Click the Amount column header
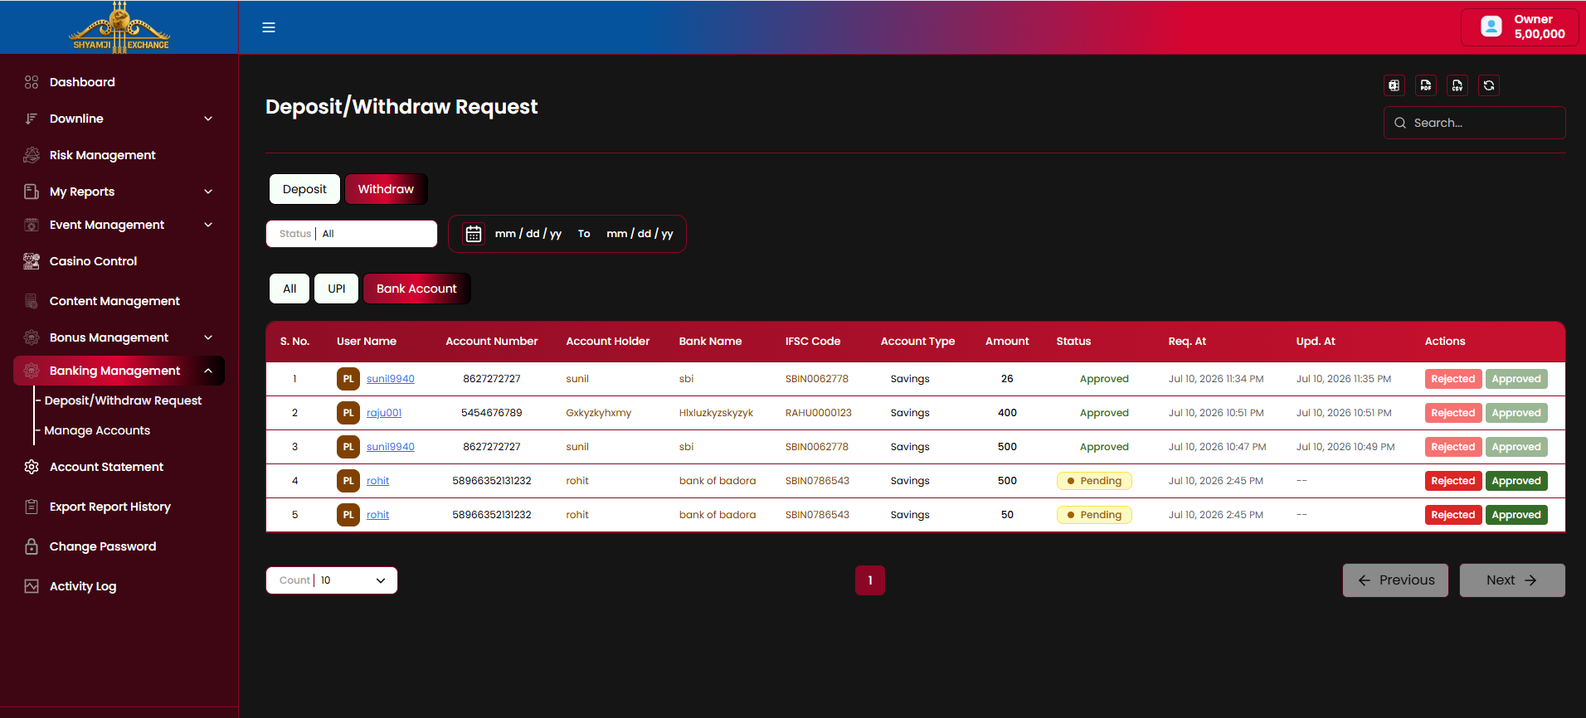Screen dimensions: 1586x718 pos(1007,342)
